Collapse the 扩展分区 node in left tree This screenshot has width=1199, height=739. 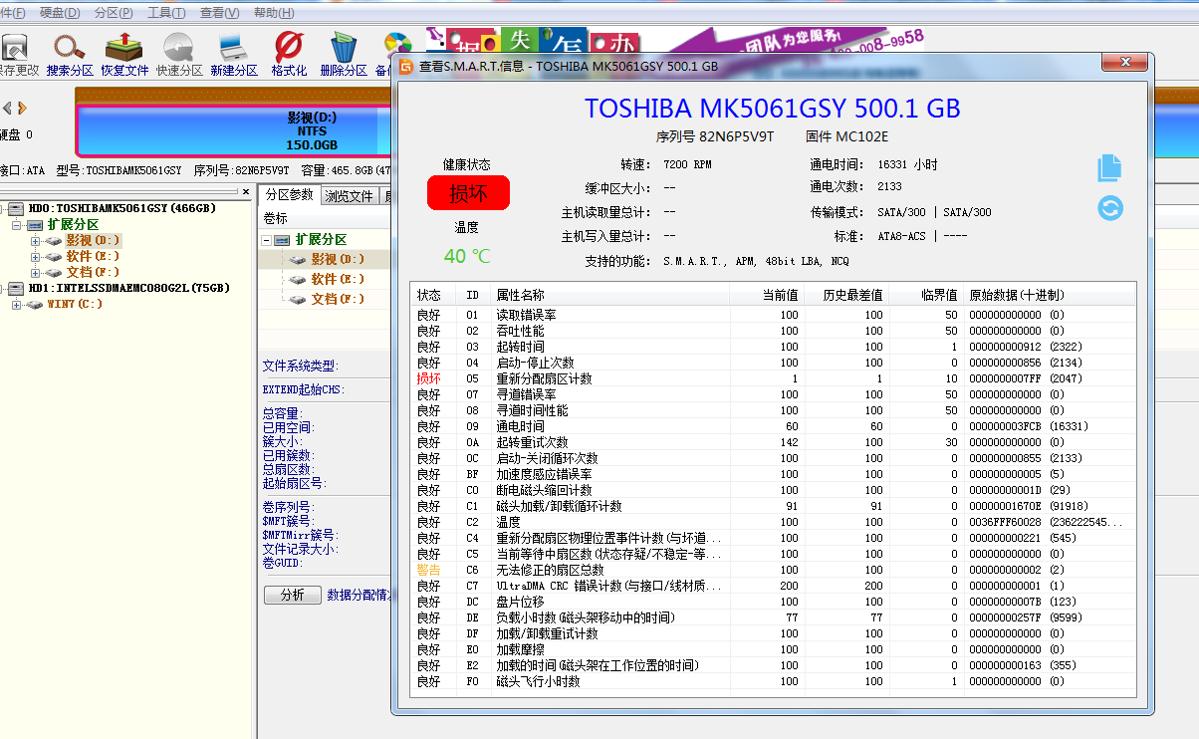coord(17,225)
